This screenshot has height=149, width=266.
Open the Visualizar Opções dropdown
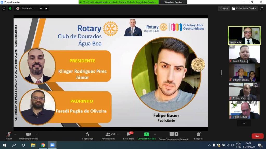coord(175,2)
